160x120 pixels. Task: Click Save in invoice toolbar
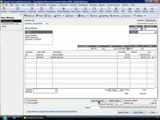(48, 16)
